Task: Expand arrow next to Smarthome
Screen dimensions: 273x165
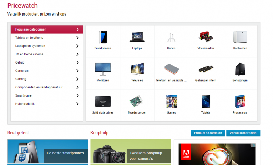Action: click(78, 95)
